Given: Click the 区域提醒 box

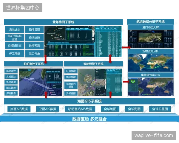Looking at the screenshot, I should pyautogui.click(x=71, y=71).
